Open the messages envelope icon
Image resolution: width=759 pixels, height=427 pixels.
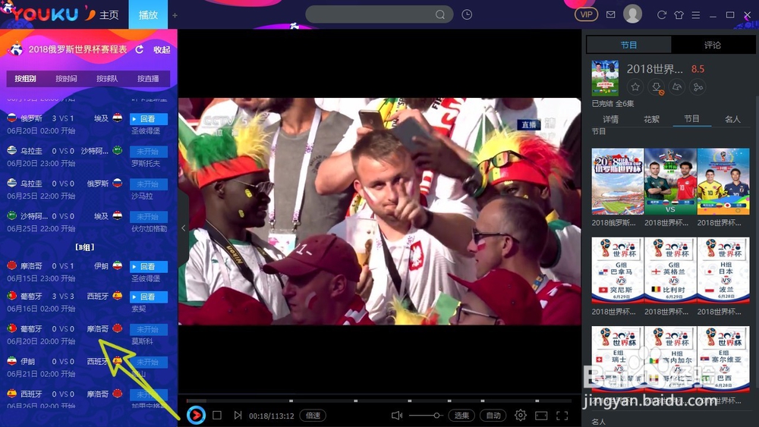click(611, 14)
